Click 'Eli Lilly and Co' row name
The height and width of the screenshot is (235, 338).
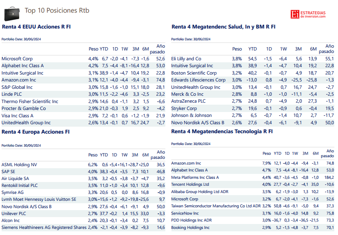tap(186, 59)
